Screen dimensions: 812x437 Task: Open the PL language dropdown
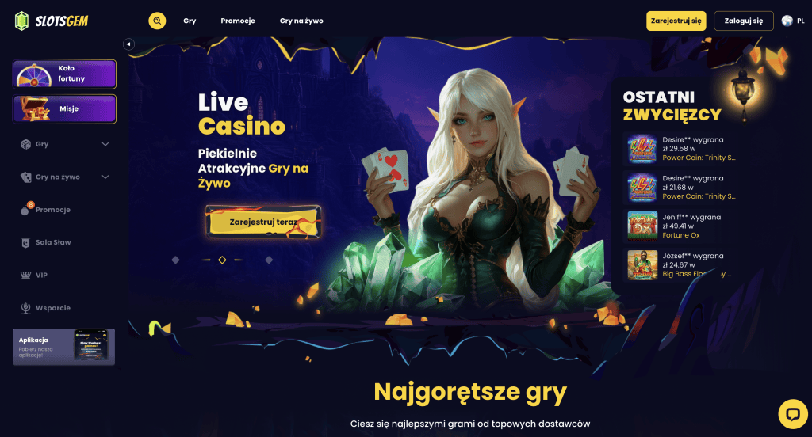[801, 21]
